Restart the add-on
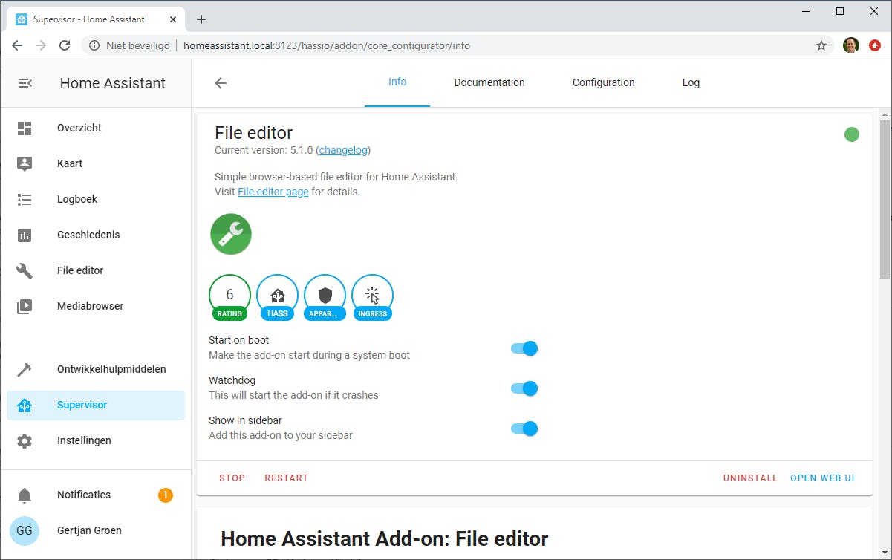This screenshot has height=560, width=892. 286,478
